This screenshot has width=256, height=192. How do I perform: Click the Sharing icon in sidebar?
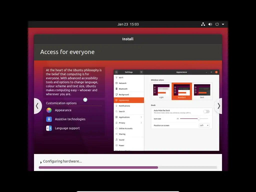[116, 134]
